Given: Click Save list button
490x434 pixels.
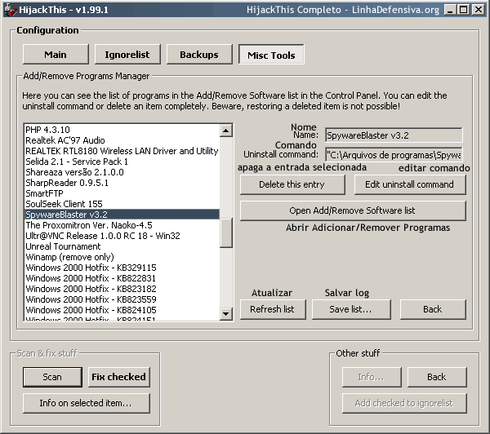Looking at the screenshot, I should coord(350,309).
